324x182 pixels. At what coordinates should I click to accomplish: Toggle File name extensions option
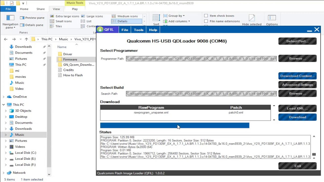(x=222, y=21)
